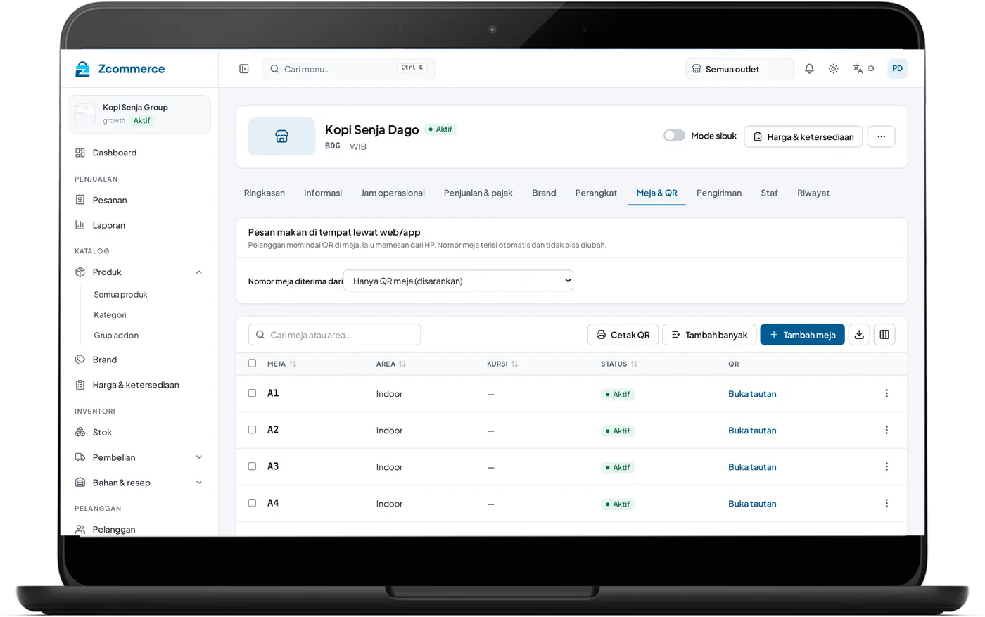This screenshot has width=985, height=617.
Task: Open row actions for table A1
Action: pyautogui.click(x=887, y=394)
